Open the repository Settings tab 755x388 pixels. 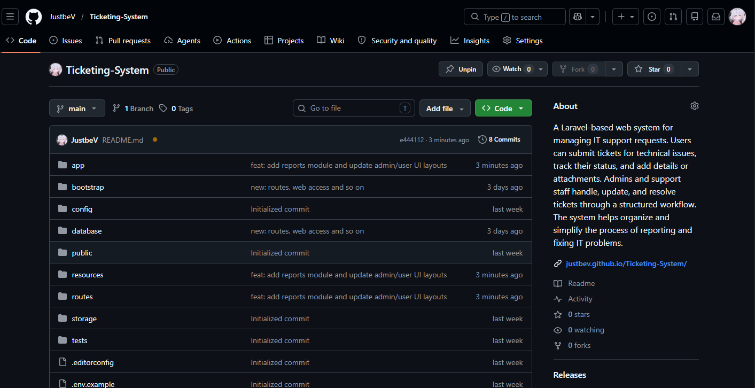(523, 41)
